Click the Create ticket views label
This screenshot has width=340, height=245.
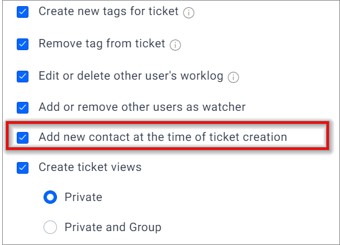[x=90, y=167]
